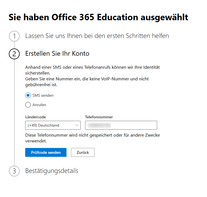207x197 pixels.
Task: Focus the Telefonnummer input field
Action: (x=121, y=125)
